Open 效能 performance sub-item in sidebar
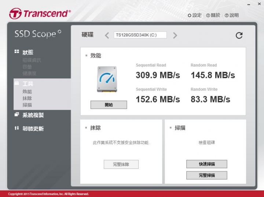The width and height of the screenshot is (264, 197). click(27, 92)
